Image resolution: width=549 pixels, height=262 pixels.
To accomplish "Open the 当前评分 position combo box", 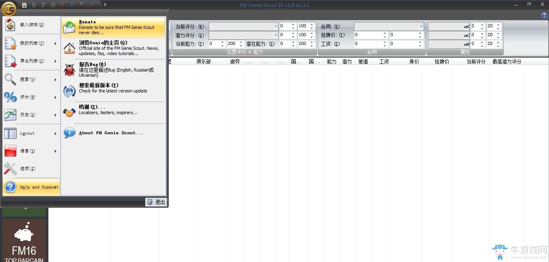I will (243, 26).
